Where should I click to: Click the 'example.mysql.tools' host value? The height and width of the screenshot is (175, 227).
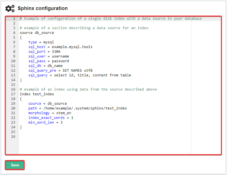click(x=72, y=47)
